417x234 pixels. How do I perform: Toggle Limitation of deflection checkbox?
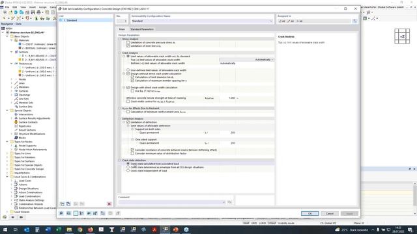[x=128, y=122]
